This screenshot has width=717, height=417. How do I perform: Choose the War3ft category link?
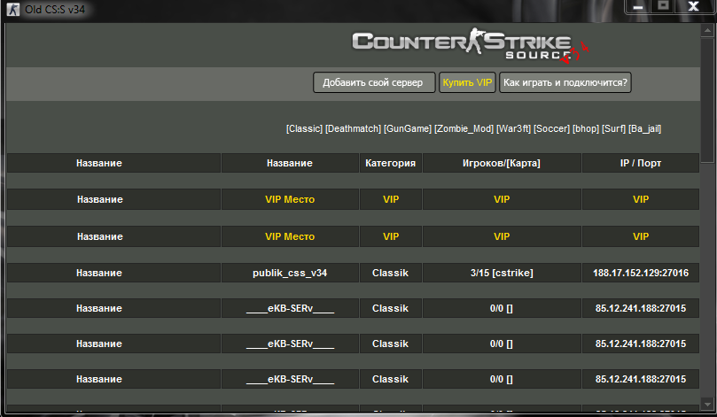pos(513,128)
